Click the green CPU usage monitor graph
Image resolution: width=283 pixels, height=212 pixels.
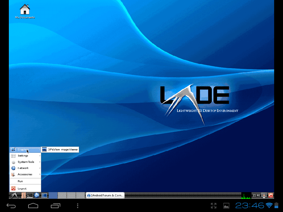[x=246, y=195]
